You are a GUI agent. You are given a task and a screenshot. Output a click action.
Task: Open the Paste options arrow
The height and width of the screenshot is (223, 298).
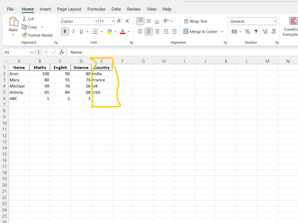pos(13,35)
